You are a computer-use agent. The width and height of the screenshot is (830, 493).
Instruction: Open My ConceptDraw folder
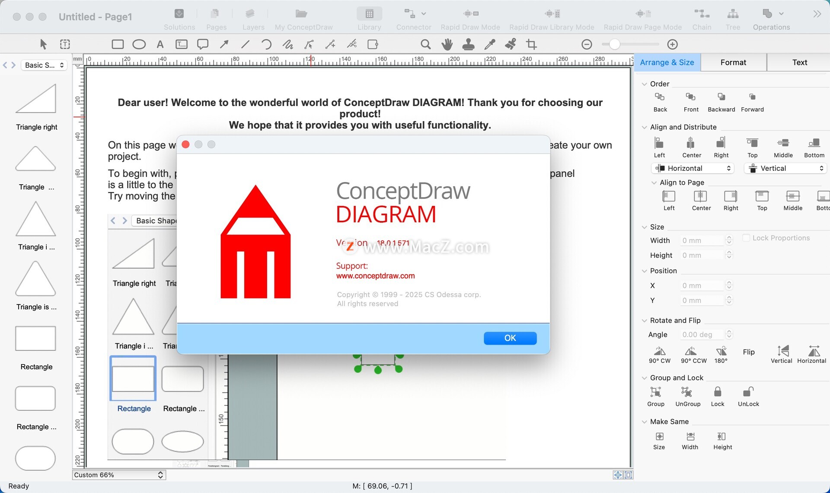click(303, 19)
